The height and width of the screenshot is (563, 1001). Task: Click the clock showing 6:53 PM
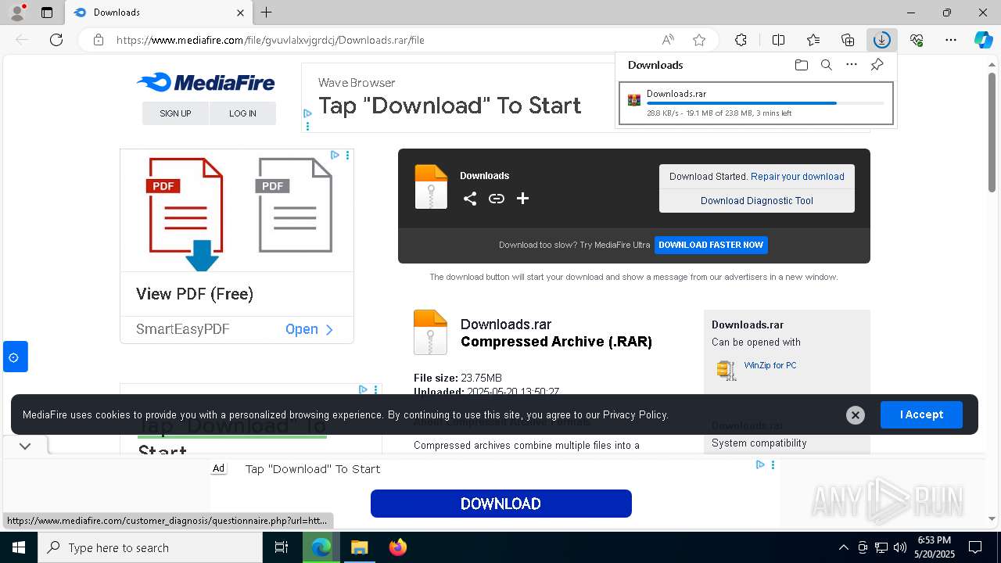click(x=935, y=540)
